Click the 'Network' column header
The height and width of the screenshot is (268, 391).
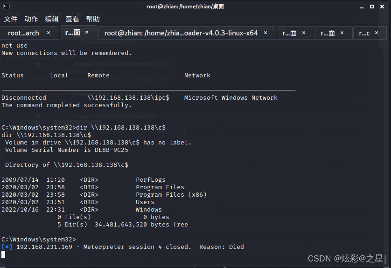pos(197,75)
